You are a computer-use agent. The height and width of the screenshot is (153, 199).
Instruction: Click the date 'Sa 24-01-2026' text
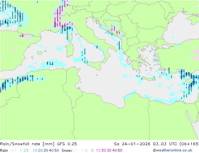coord(132,144)
